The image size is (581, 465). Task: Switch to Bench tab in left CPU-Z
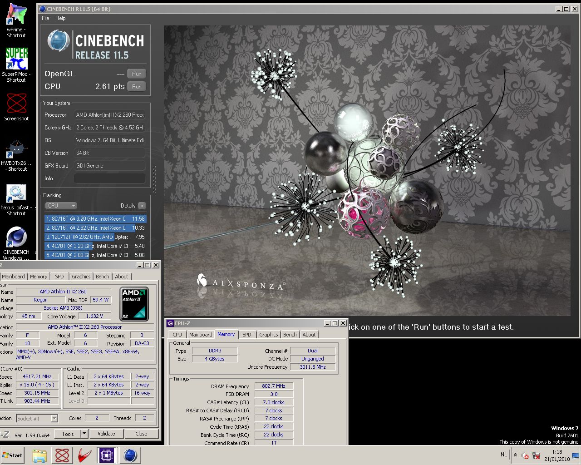point(103,277)
